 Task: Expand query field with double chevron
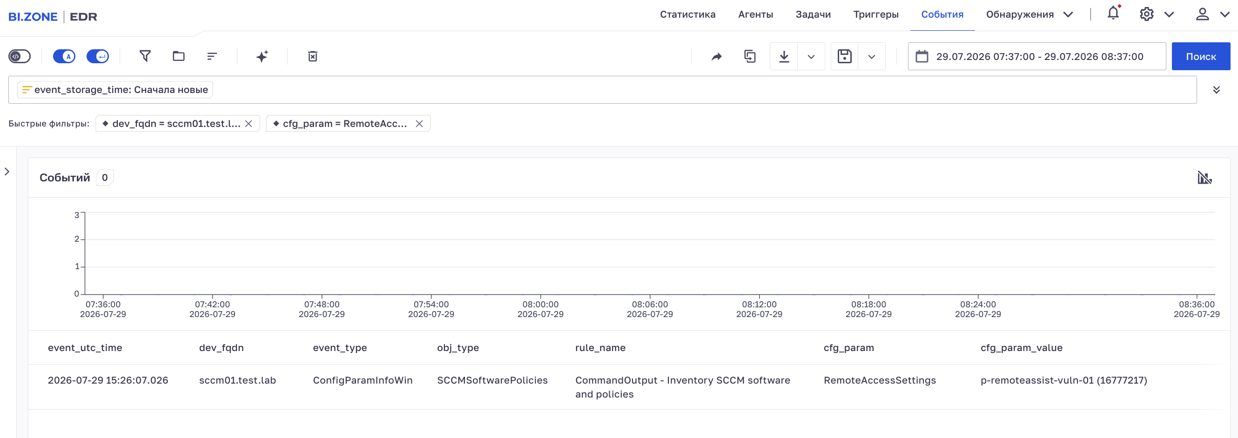point(1216,90)
